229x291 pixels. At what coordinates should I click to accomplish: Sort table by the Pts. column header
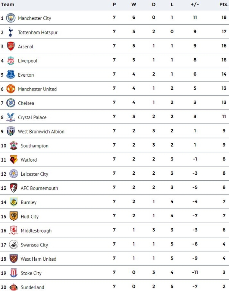coord(224,4)
